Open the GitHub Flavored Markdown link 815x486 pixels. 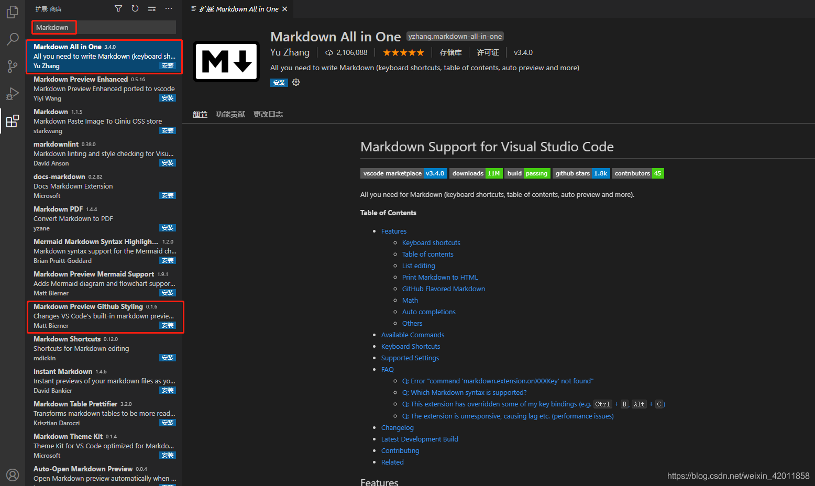(x=444, y=289)
